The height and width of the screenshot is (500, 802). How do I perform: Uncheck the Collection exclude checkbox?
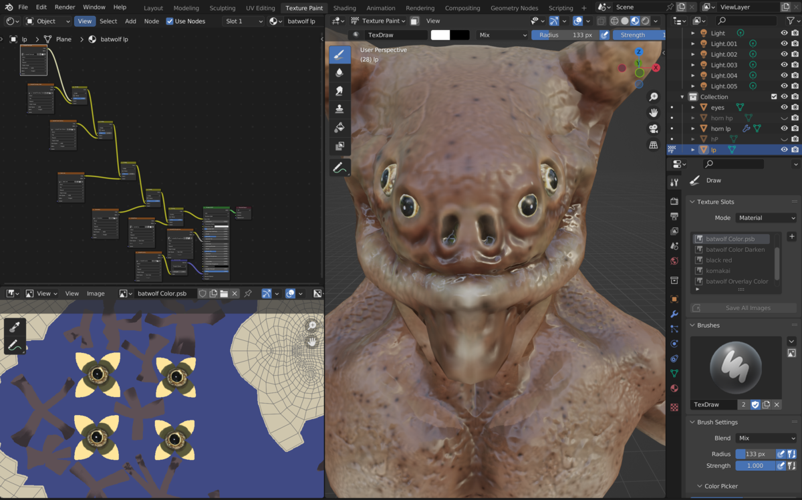(x=774, y=97)
